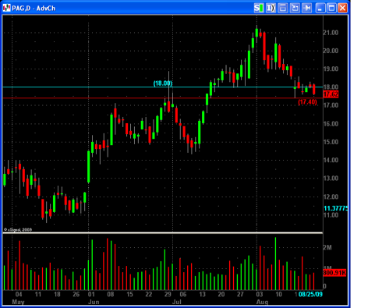Viewport: 382px width, 308px height.
Task: Select the red 17.40 horizontal line label
Action: tap(307, 102)
